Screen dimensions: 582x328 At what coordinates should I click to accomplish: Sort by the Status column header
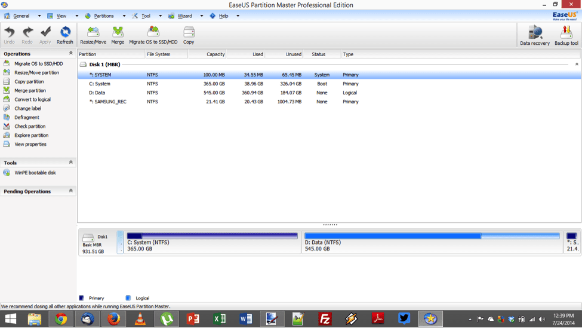pyautogui.click(x=322, y=54)
